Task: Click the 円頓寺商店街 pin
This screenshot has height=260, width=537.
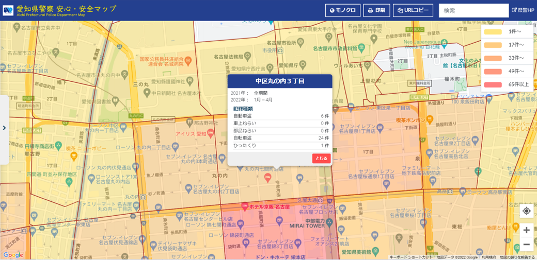Action: click(58, 145)
